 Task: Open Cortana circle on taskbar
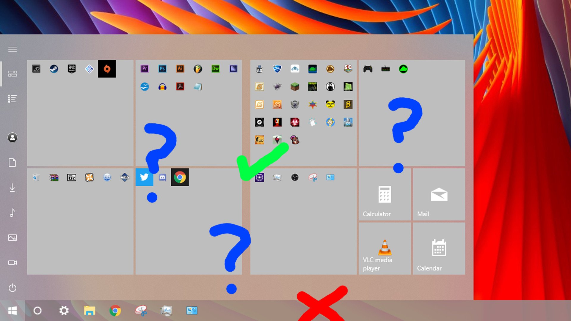(37, 311)
